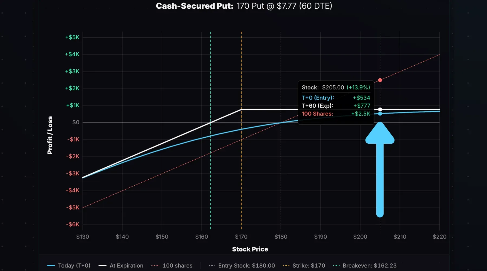Disable the 100 shares comparison line
Screen dimensions: 487x271
tap(178, 266)
